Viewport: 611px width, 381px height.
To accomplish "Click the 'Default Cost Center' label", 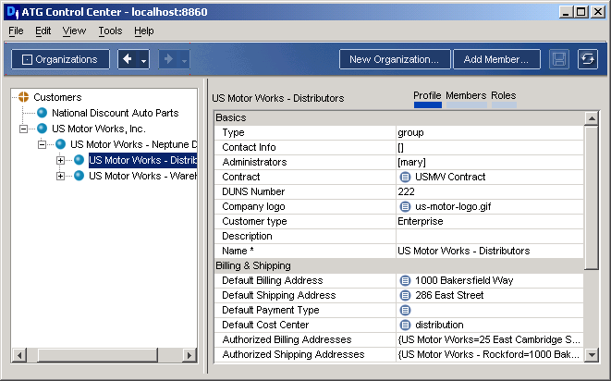I will click(265, 325).
